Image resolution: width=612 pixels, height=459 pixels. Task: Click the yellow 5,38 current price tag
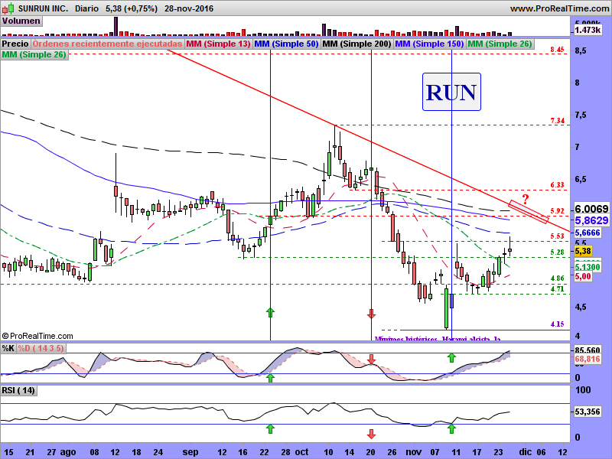click(x=583, y=251)
